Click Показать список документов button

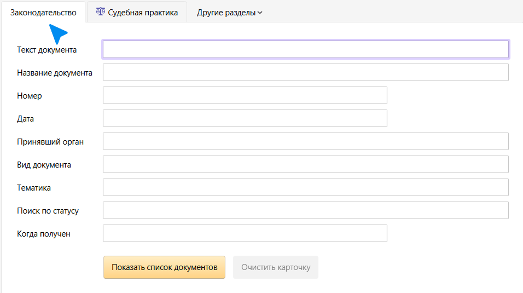click(165, 267)
